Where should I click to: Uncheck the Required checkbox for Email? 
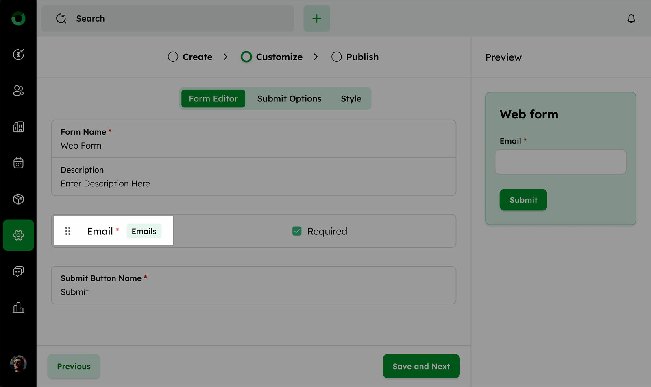[297, 231]
